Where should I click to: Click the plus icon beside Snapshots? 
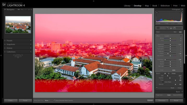pos(31,44)
